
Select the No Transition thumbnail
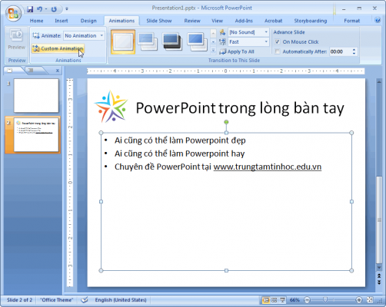pyautogui.click(x=123, y=41)
